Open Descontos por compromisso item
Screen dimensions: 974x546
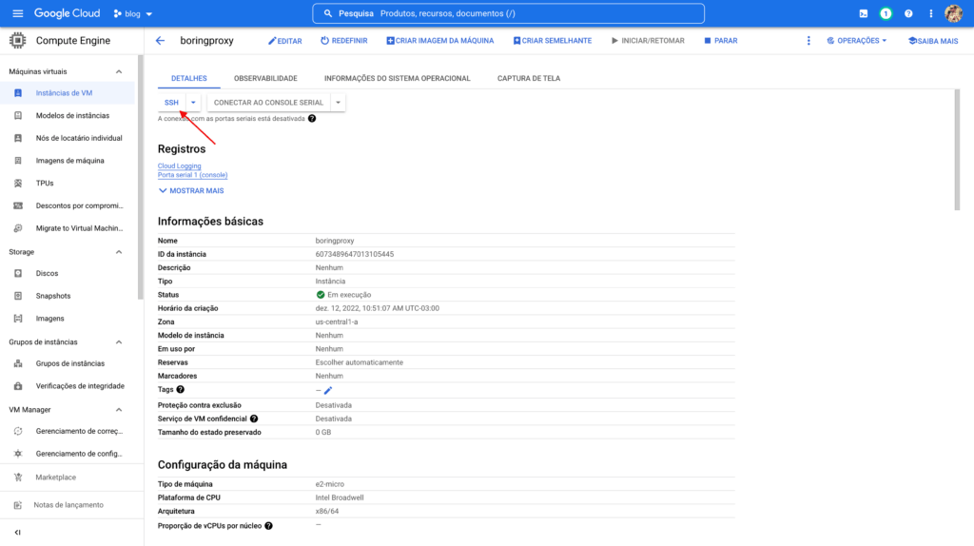pyautogui.click(x=68, y=205)
